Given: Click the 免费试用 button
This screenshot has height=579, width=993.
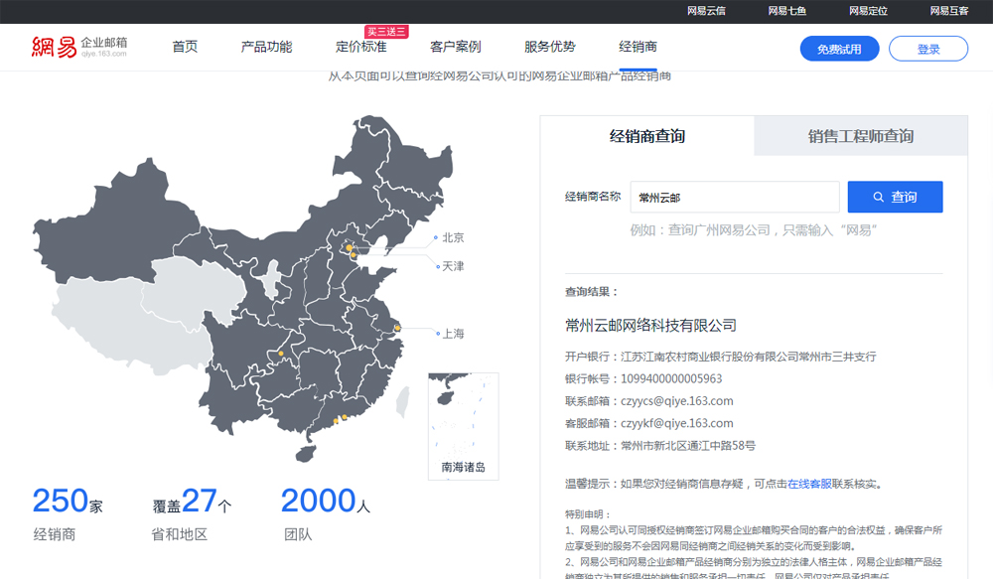Looking at the screenshot, I should (x=839, y=49).
